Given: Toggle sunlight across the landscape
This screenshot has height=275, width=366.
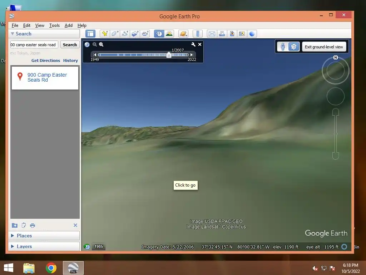Looking at the screenshot, I should (169, 34).
